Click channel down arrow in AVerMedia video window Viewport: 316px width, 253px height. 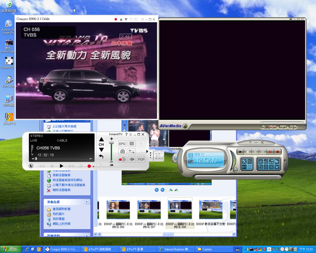click(291, 127)
